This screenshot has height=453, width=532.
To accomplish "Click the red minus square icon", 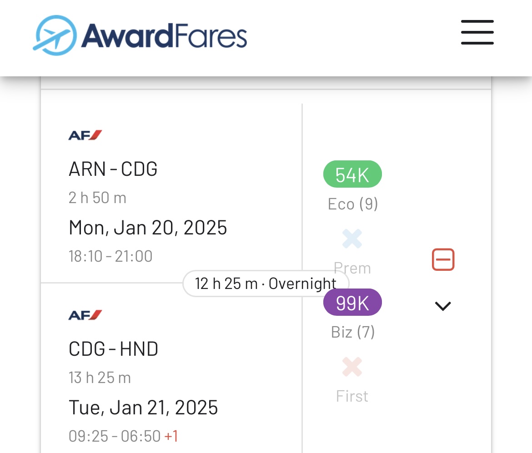I will 443,260.
